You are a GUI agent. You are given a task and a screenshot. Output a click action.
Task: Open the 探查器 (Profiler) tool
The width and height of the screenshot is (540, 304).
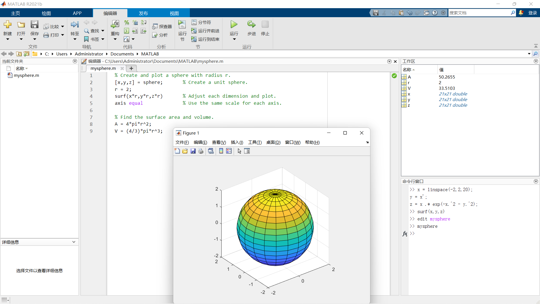click(x=162, y=26)
